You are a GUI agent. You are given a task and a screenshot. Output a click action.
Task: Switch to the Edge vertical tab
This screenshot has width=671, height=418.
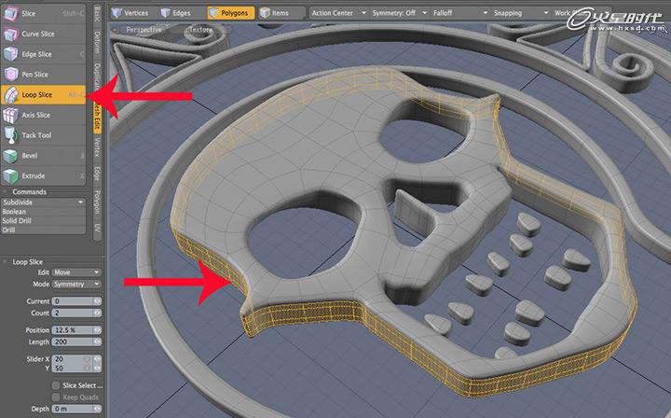click(x=97, y=174)
